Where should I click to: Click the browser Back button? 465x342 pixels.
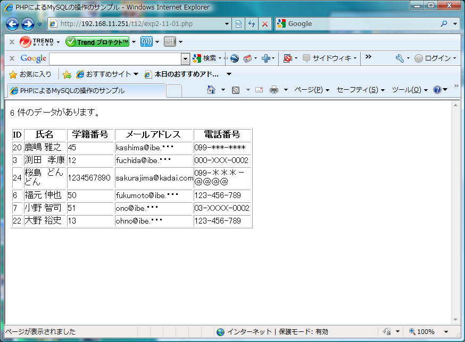(x=12, y=24)
